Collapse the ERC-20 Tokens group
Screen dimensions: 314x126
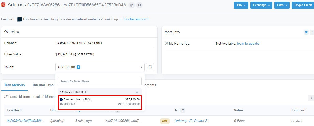point(99,92)
